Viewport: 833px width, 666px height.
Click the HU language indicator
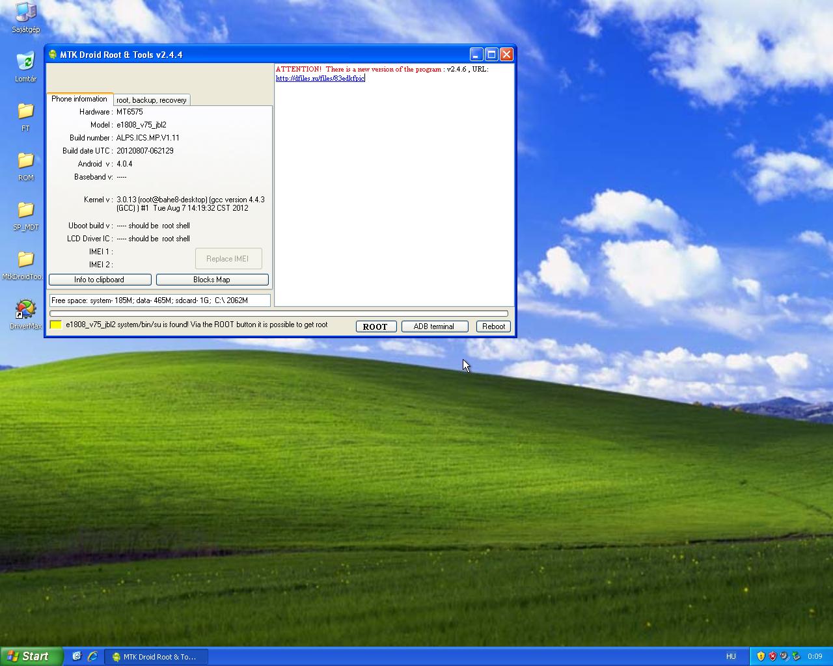[x=731, y=656]
